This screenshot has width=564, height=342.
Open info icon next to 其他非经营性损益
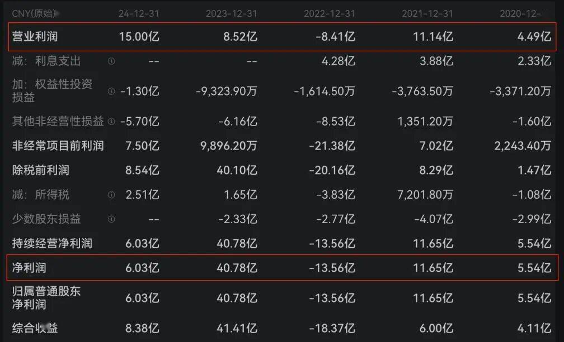coord(111,121)
